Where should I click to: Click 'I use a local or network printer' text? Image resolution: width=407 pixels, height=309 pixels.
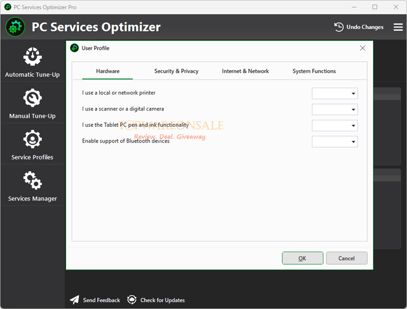point(119,93)
